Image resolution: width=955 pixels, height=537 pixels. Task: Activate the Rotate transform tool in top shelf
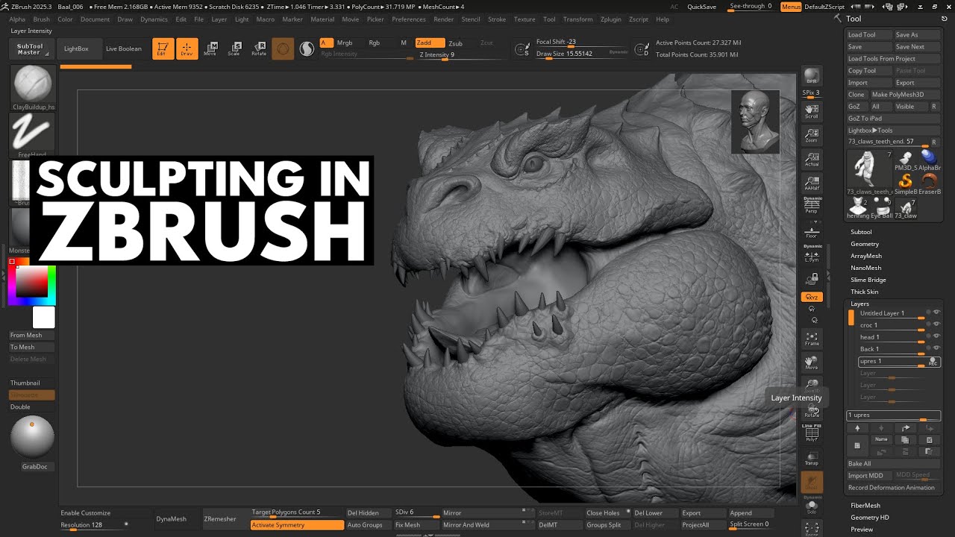pos(259,49)
